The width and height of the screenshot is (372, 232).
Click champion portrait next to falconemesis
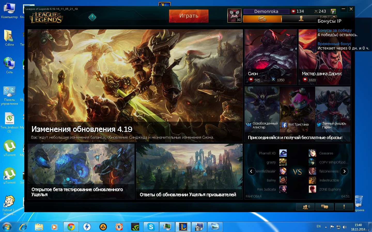click(312, 171)
